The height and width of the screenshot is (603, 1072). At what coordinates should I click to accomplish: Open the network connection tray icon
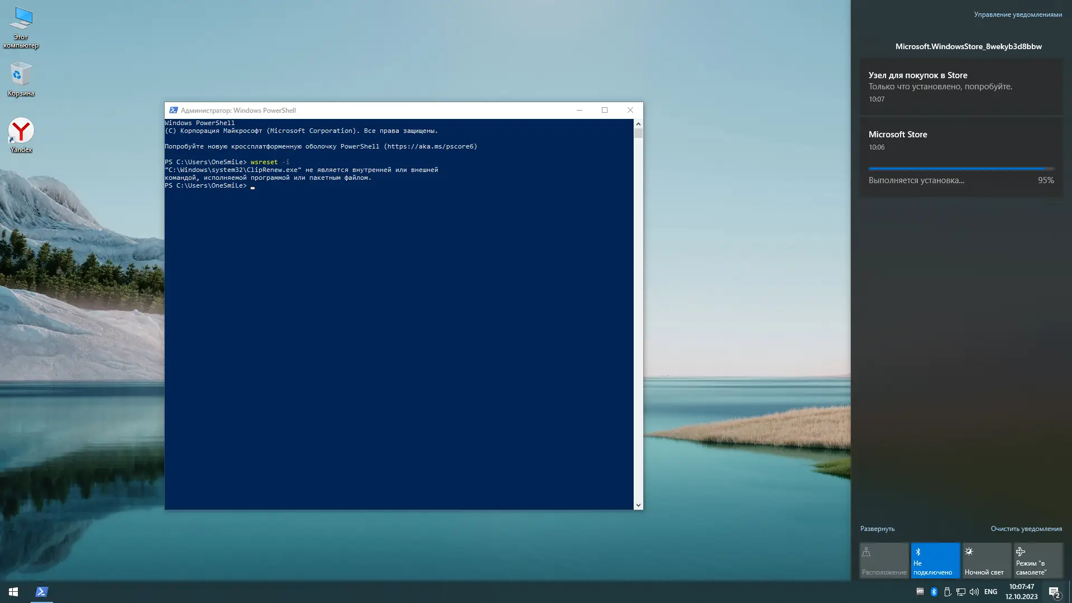click(961, 592)
